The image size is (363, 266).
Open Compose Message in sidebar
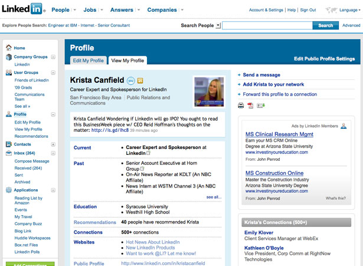click(x=32, y=161)
